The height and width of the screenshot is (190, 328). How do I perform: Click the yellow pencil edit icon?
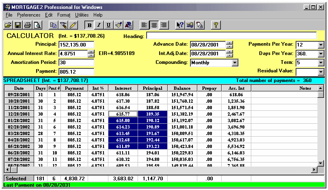click(73, 25)
